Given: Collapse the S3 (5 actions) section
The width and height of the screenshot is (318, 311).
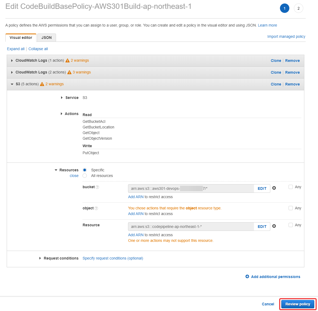Looking at the screenshot, I should (x=12, y=84).
